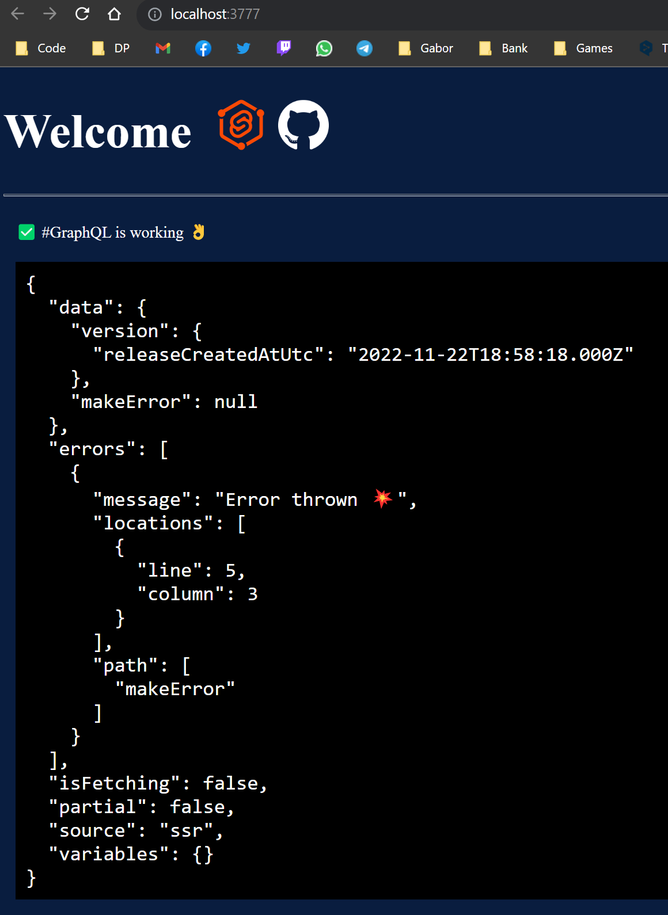Open Twitch from the bookmarks bar
The height and width of the screenshot is (915, 668).
[x=283, y=48]
